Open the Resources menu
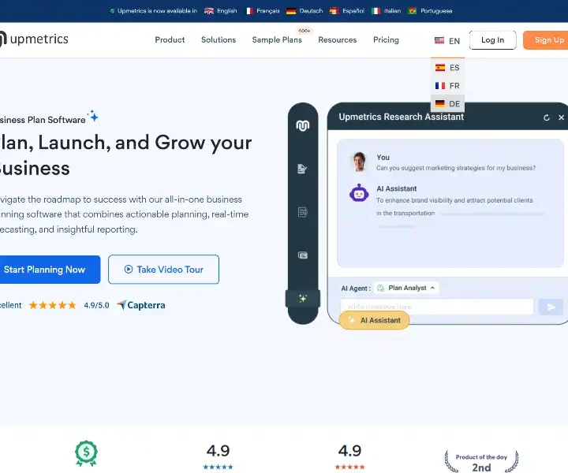The image size is (568, 473). click(338, 39)
